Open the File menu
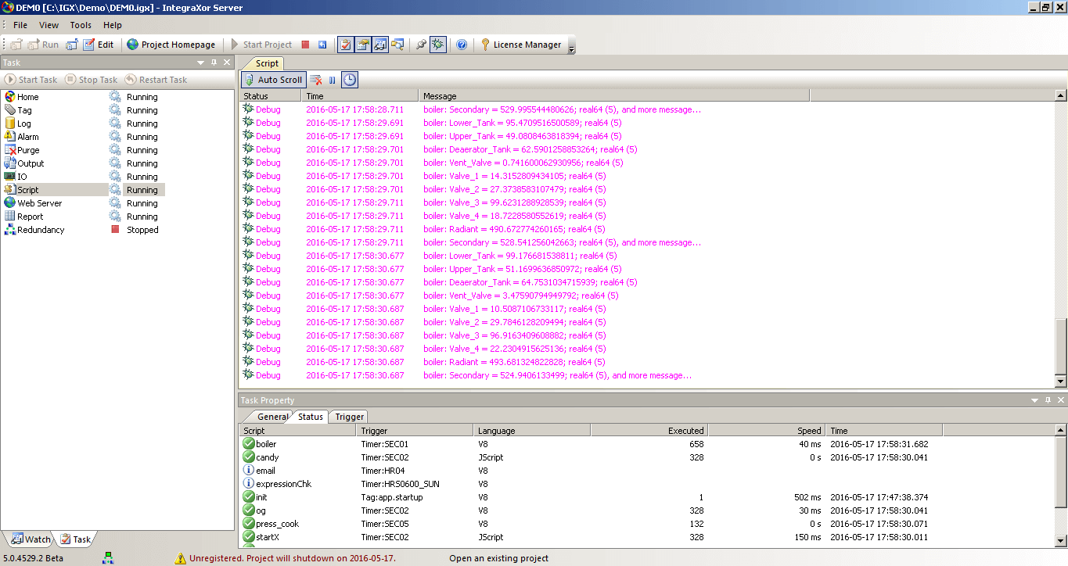Screen dimensions: 1068x566 pyautogui.click(x=20, y=25)
